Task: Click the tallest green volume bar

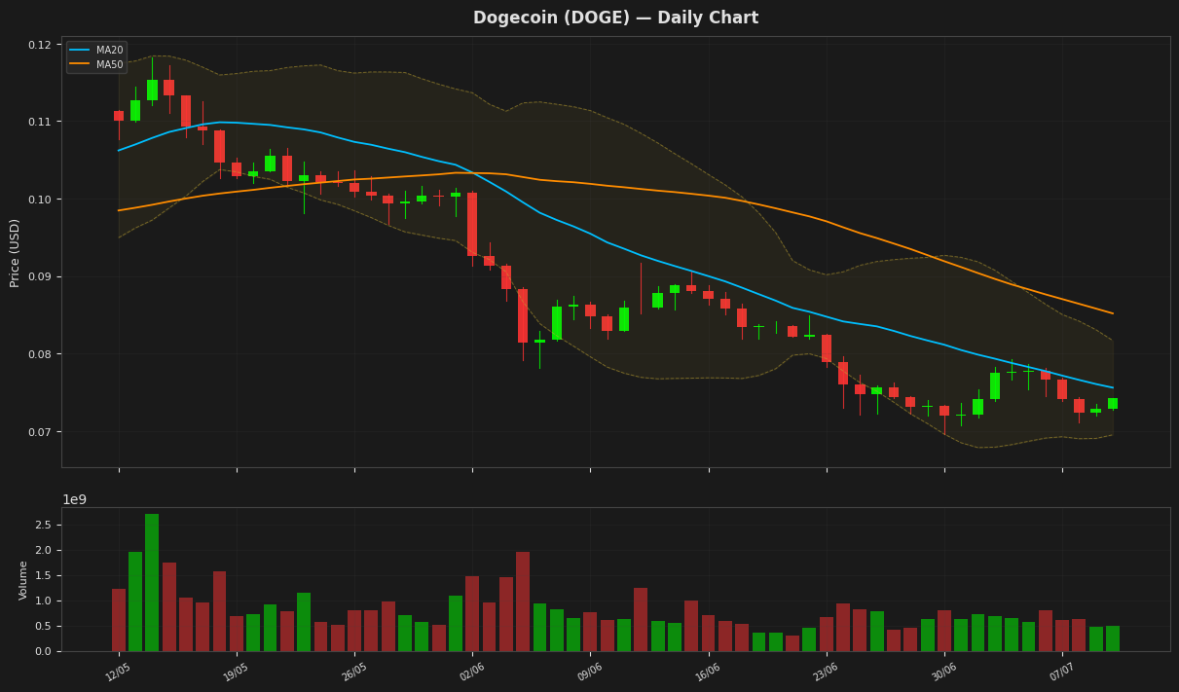Action: coord(152,582)
